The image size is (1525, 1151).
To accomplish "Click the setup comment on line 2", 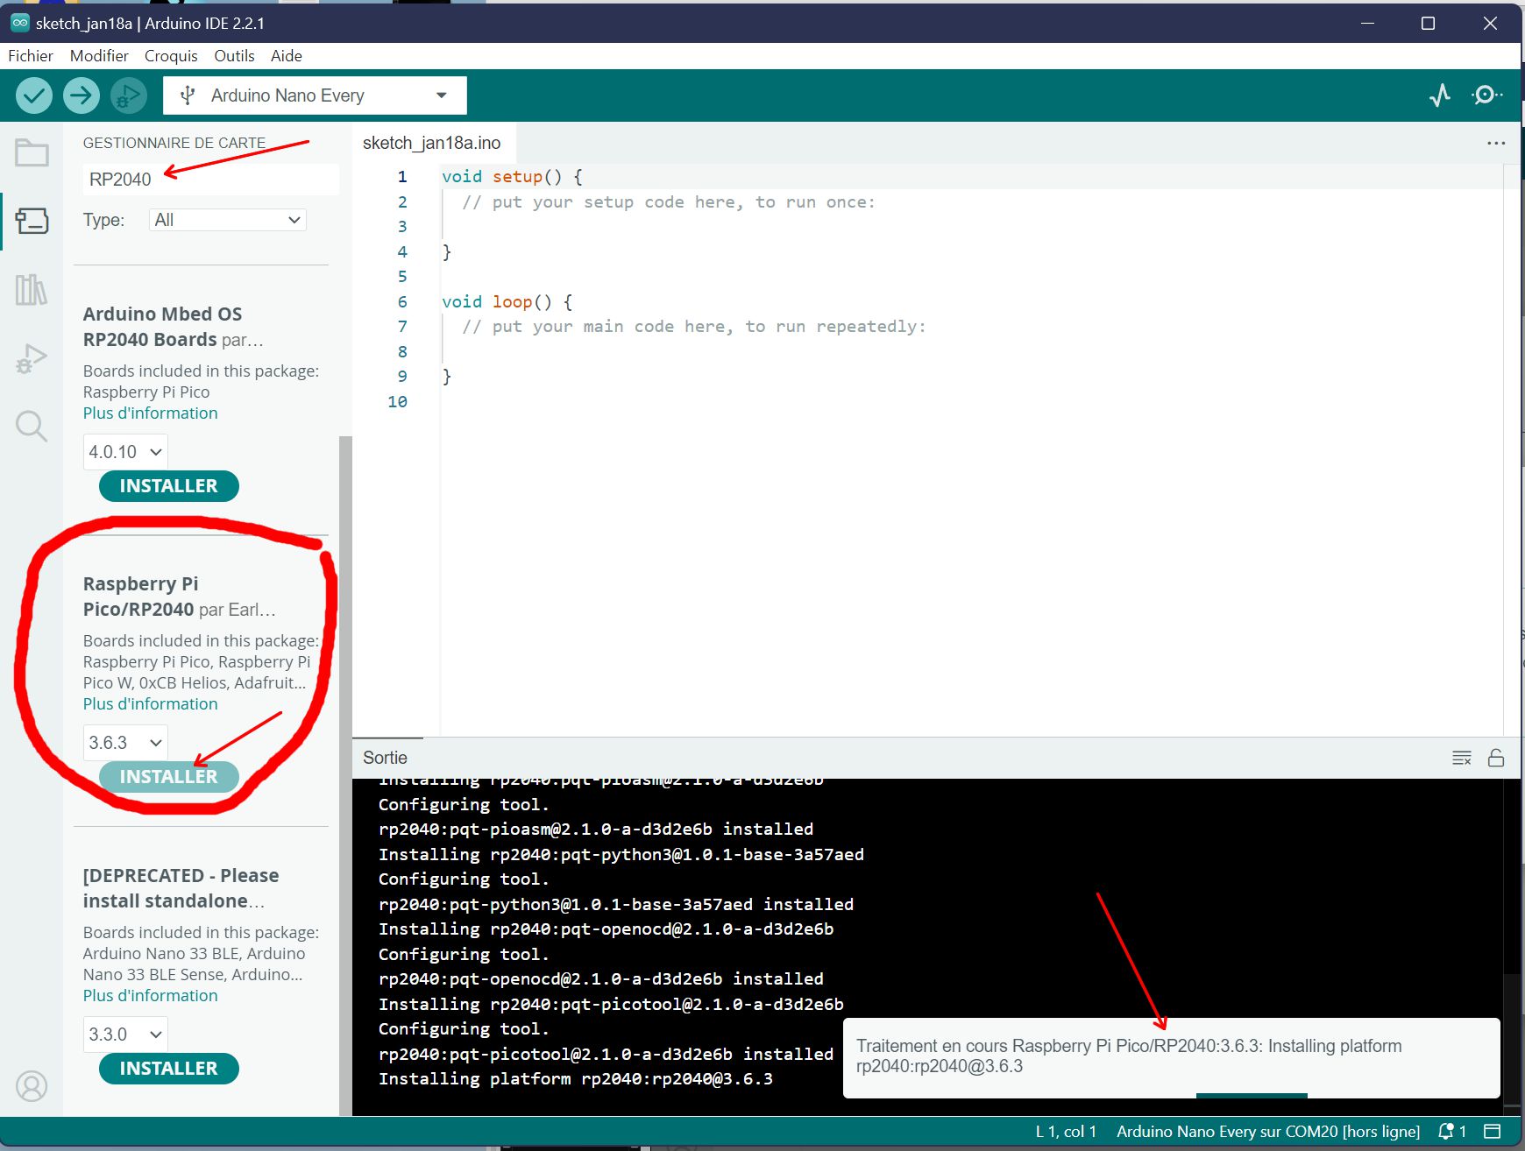I will 668,202.
